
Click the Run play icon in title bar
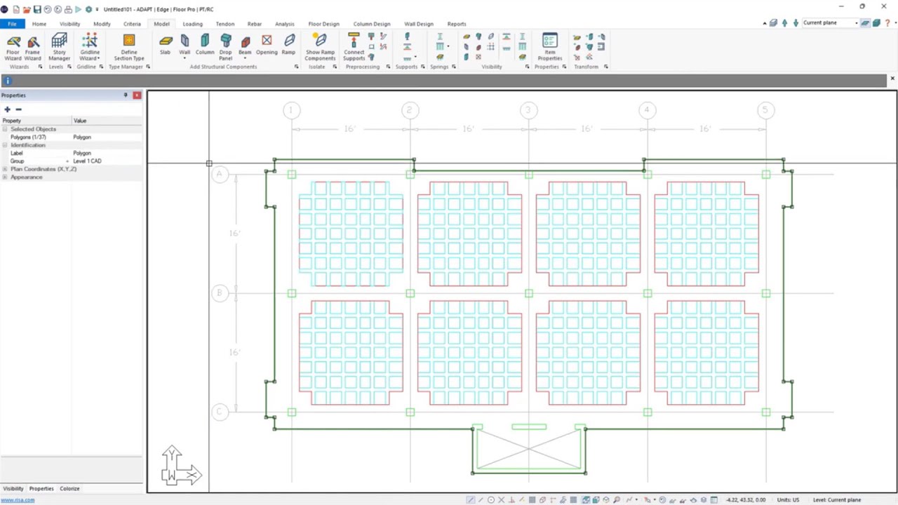(x=78, y=9)
